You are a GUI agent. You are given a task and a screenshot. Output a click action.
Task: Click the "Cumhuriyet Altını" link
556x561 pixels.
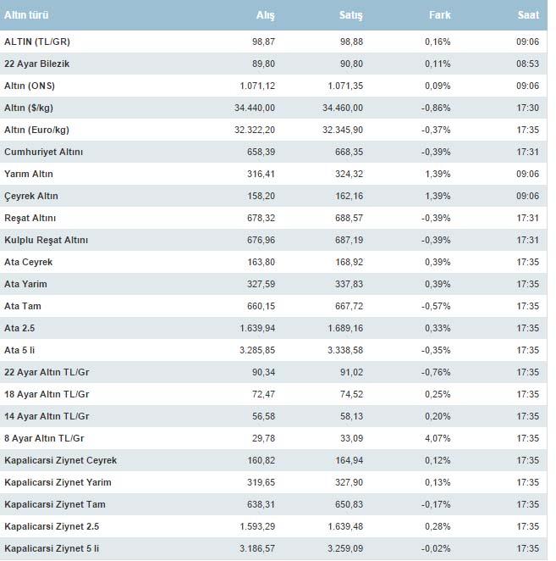pos(44,152)
